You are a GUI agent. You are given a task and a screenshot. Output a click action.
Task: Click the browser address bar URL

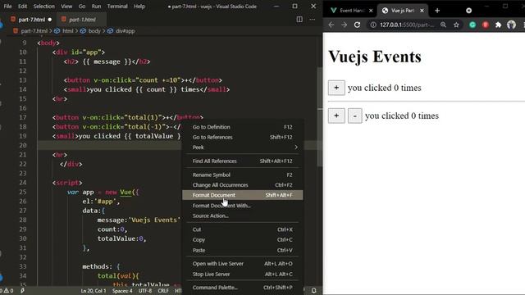(407, 25)
